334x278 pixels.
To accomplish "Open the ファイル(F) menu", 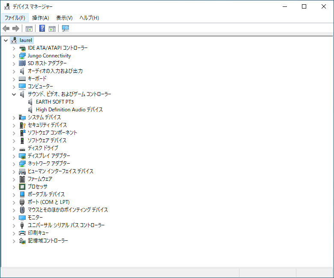I will [x=15, y=18].
